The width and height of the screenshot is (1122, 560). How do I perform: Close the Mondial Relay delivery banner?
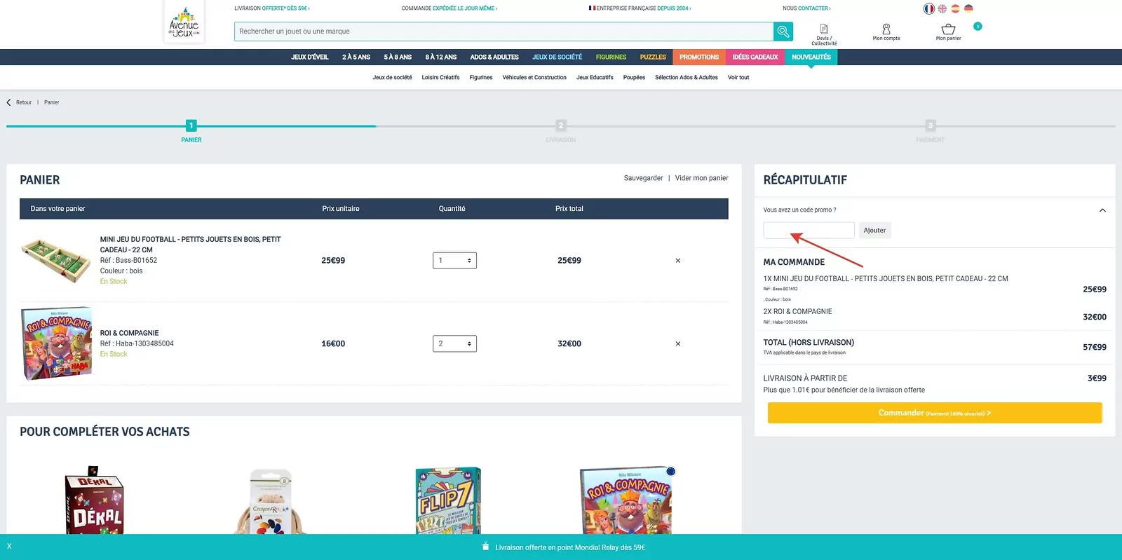[9, 546]
